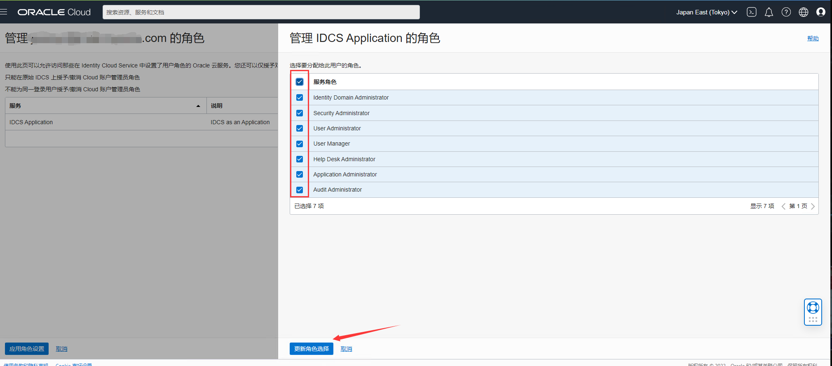Click the 取消 link beside 更新角色选择
The height and width of the screenshot is (366, 832).
(x=346, y=349)
